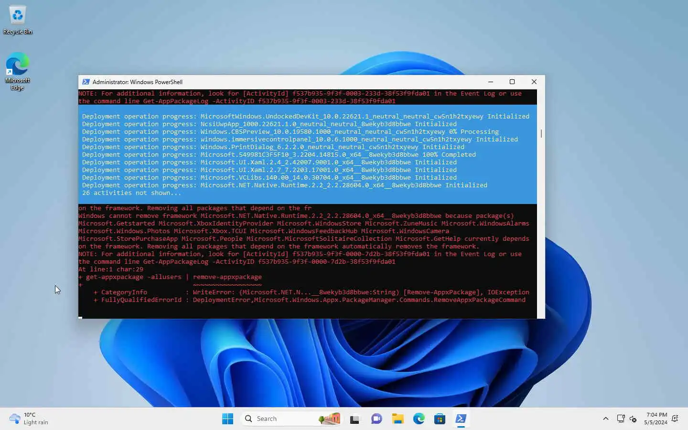Maximize the PowerShell window
This screenshot has width=688, height=430.
[512, 82]
